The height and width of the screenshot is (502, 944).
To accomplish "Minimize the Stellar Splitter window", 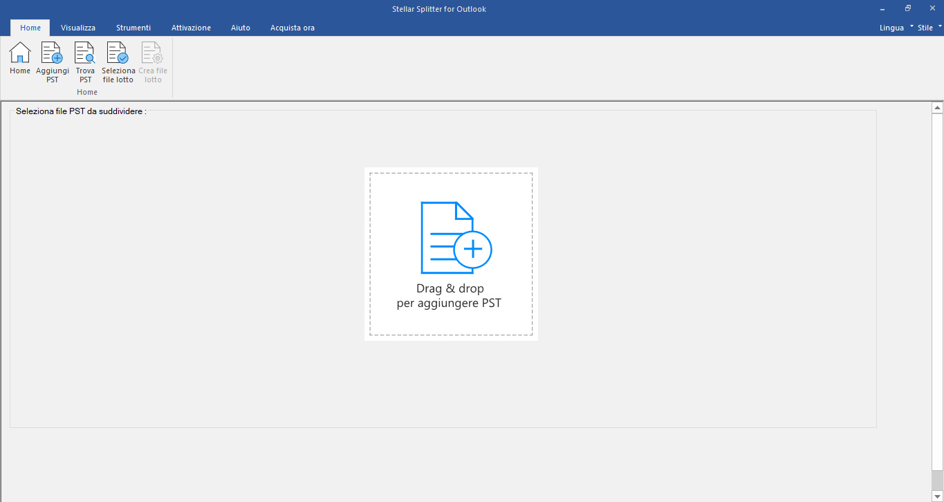I will 882,9.
